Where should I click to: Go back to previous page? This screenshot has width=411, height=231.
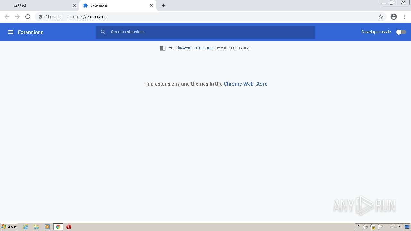(x=7, y=17)
